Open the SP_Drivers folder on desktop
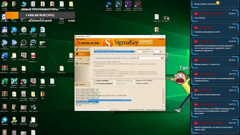The width and height of the screenshot is (240, 135). coord(14,95)
